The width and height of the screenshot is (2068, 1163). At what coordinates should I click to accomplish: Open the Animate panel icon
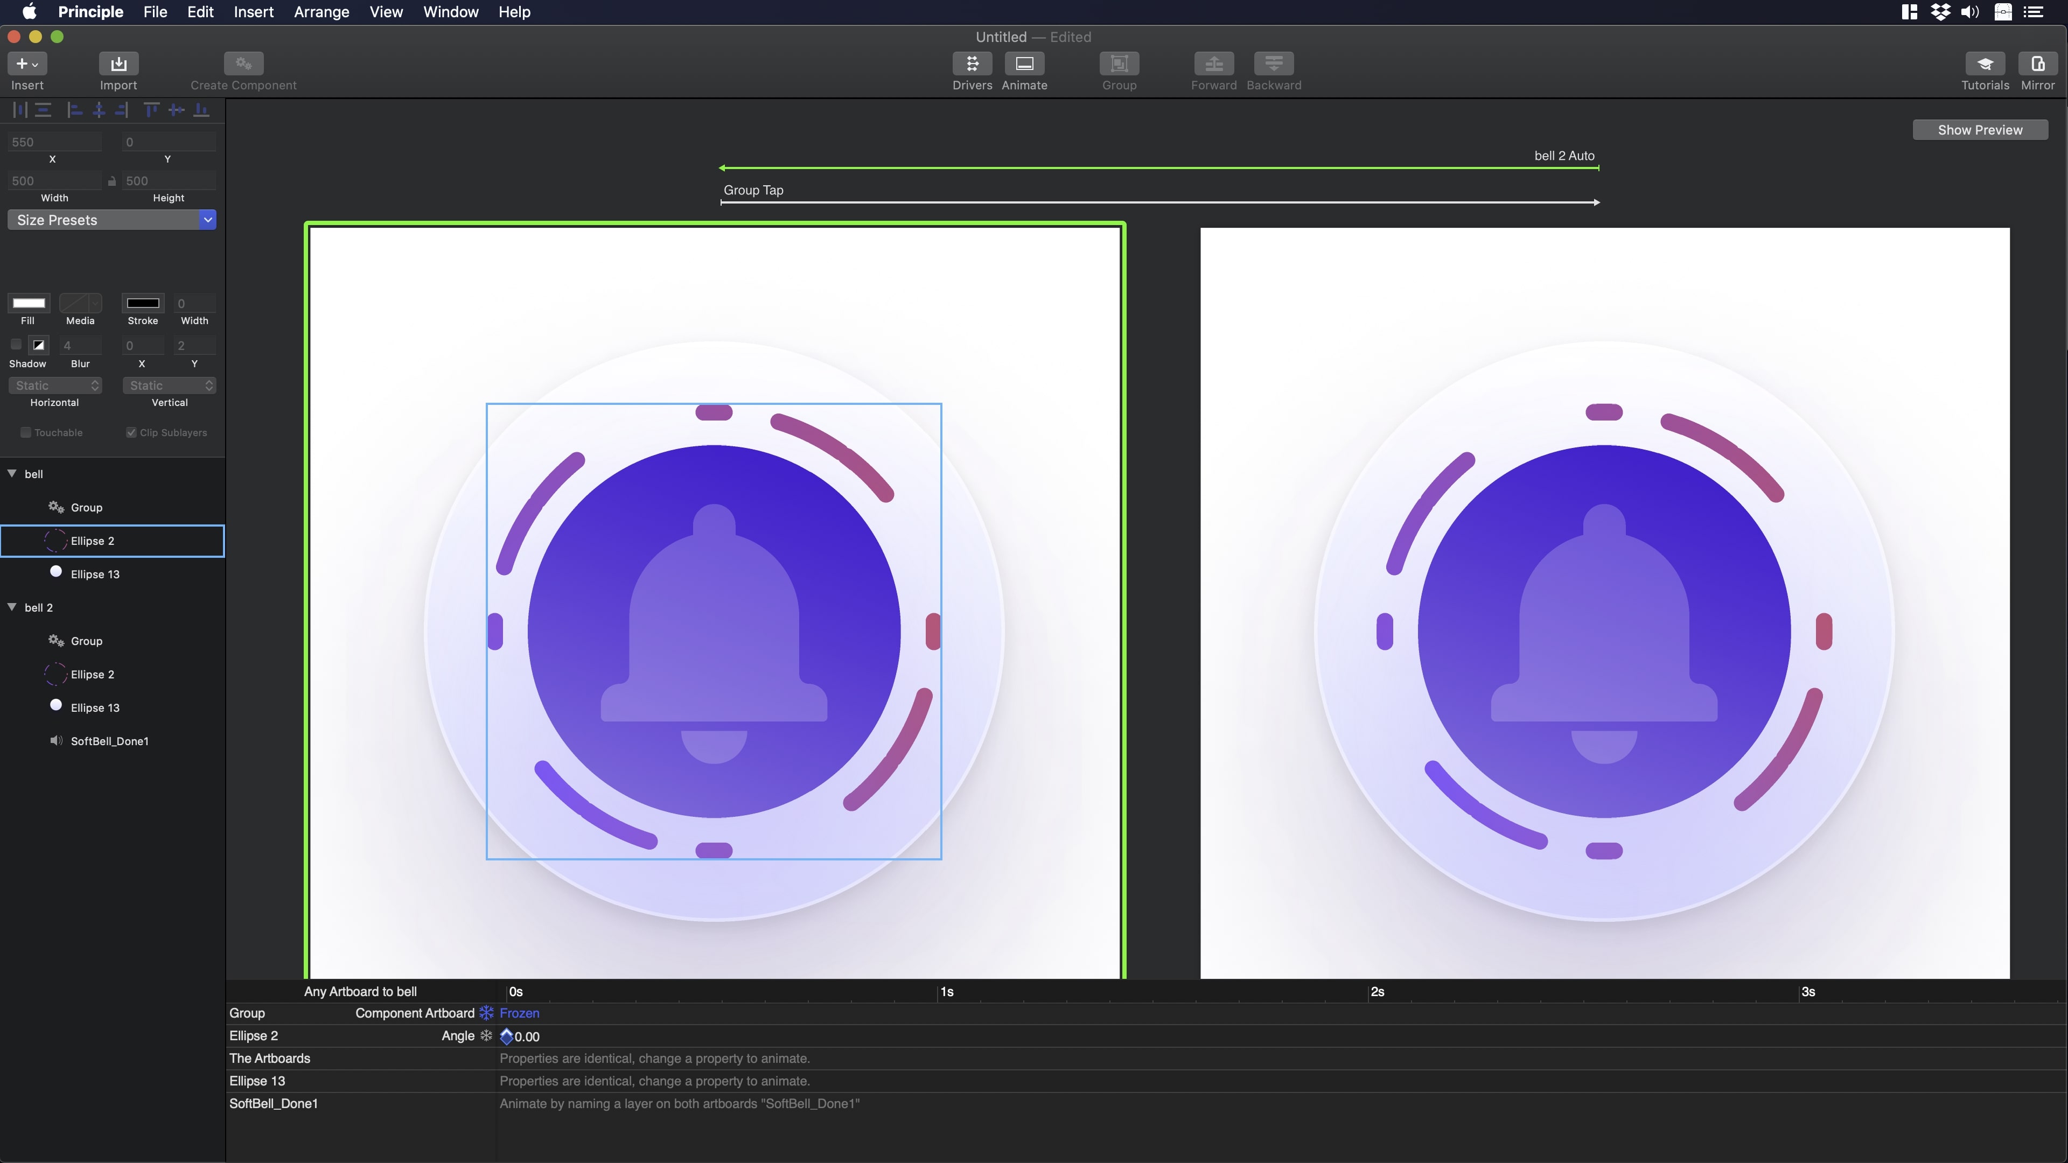point(1024,64)
